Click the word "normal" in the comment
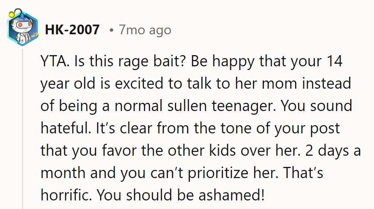The width and height of the screenshot is (374, 209). click(x=138, y=106)
